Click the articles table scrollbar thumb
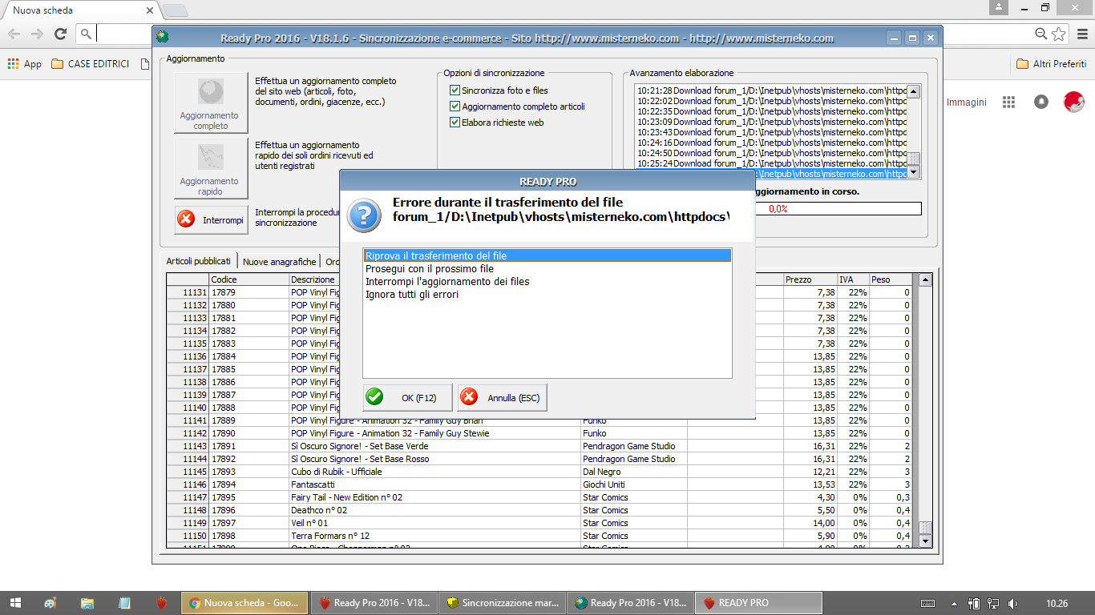 point(926,529)
